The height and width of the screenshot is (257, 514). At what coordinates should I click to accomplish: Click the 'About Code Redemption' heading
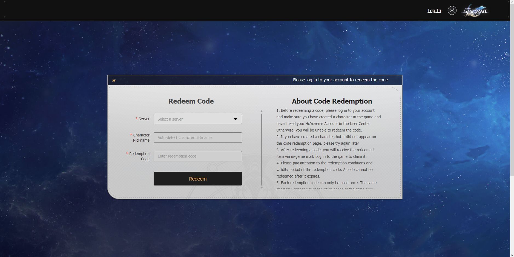tap(332, 101)
